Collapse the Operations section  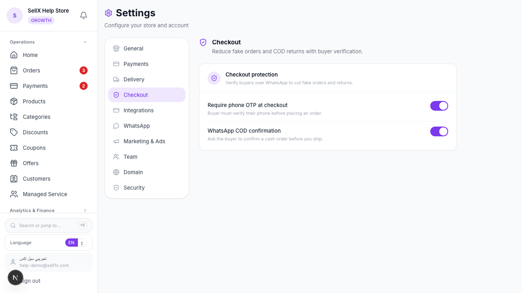49,42
